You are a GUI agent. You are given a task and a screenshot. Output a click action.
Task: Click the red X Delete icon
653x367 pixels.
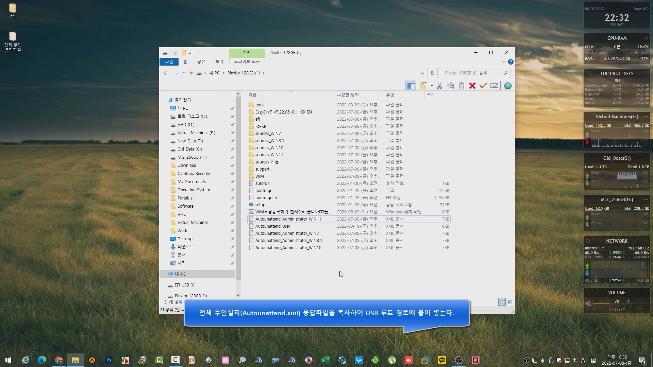[472, 86]
